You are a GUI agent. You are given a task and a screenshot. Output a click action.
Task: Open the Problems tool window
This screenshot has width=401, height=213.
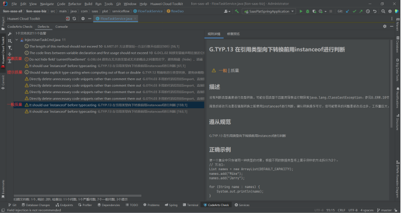pos(151,205)
